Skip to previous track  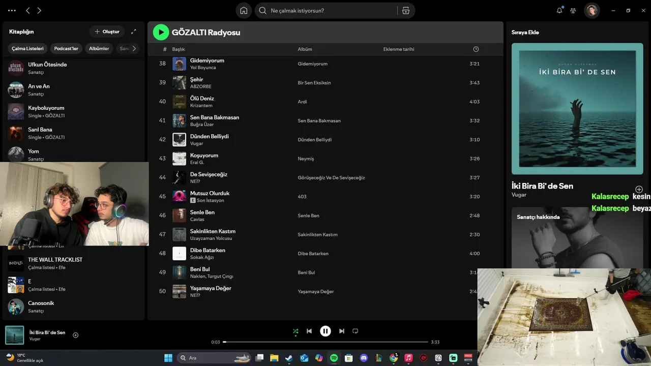[x=309, y=331]
